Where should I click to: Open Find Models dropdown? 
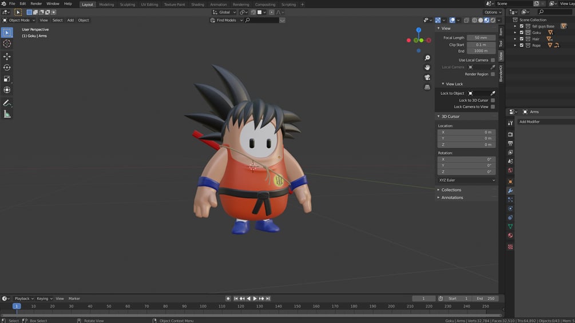(226, 20)
